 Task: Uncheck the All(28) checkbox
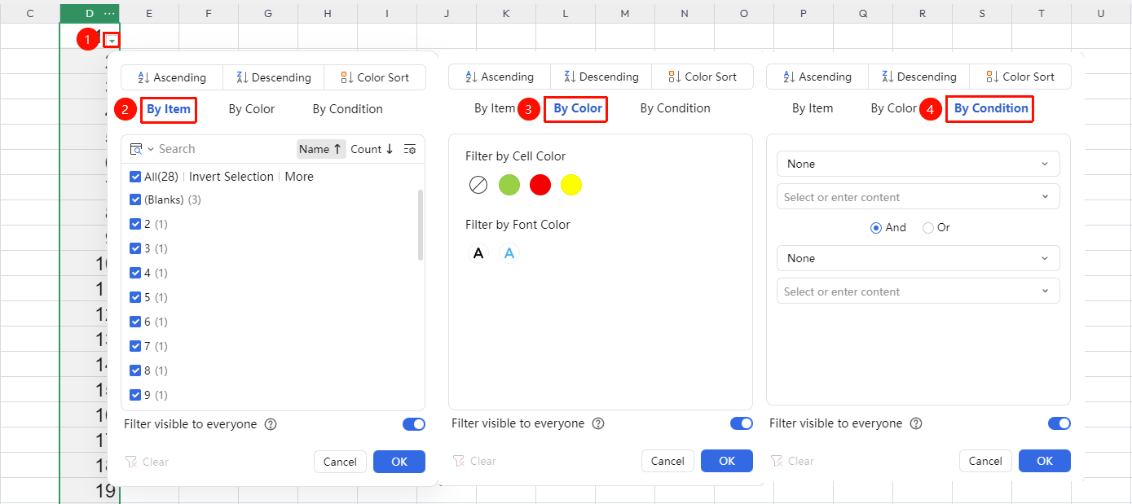pos(135,177)
